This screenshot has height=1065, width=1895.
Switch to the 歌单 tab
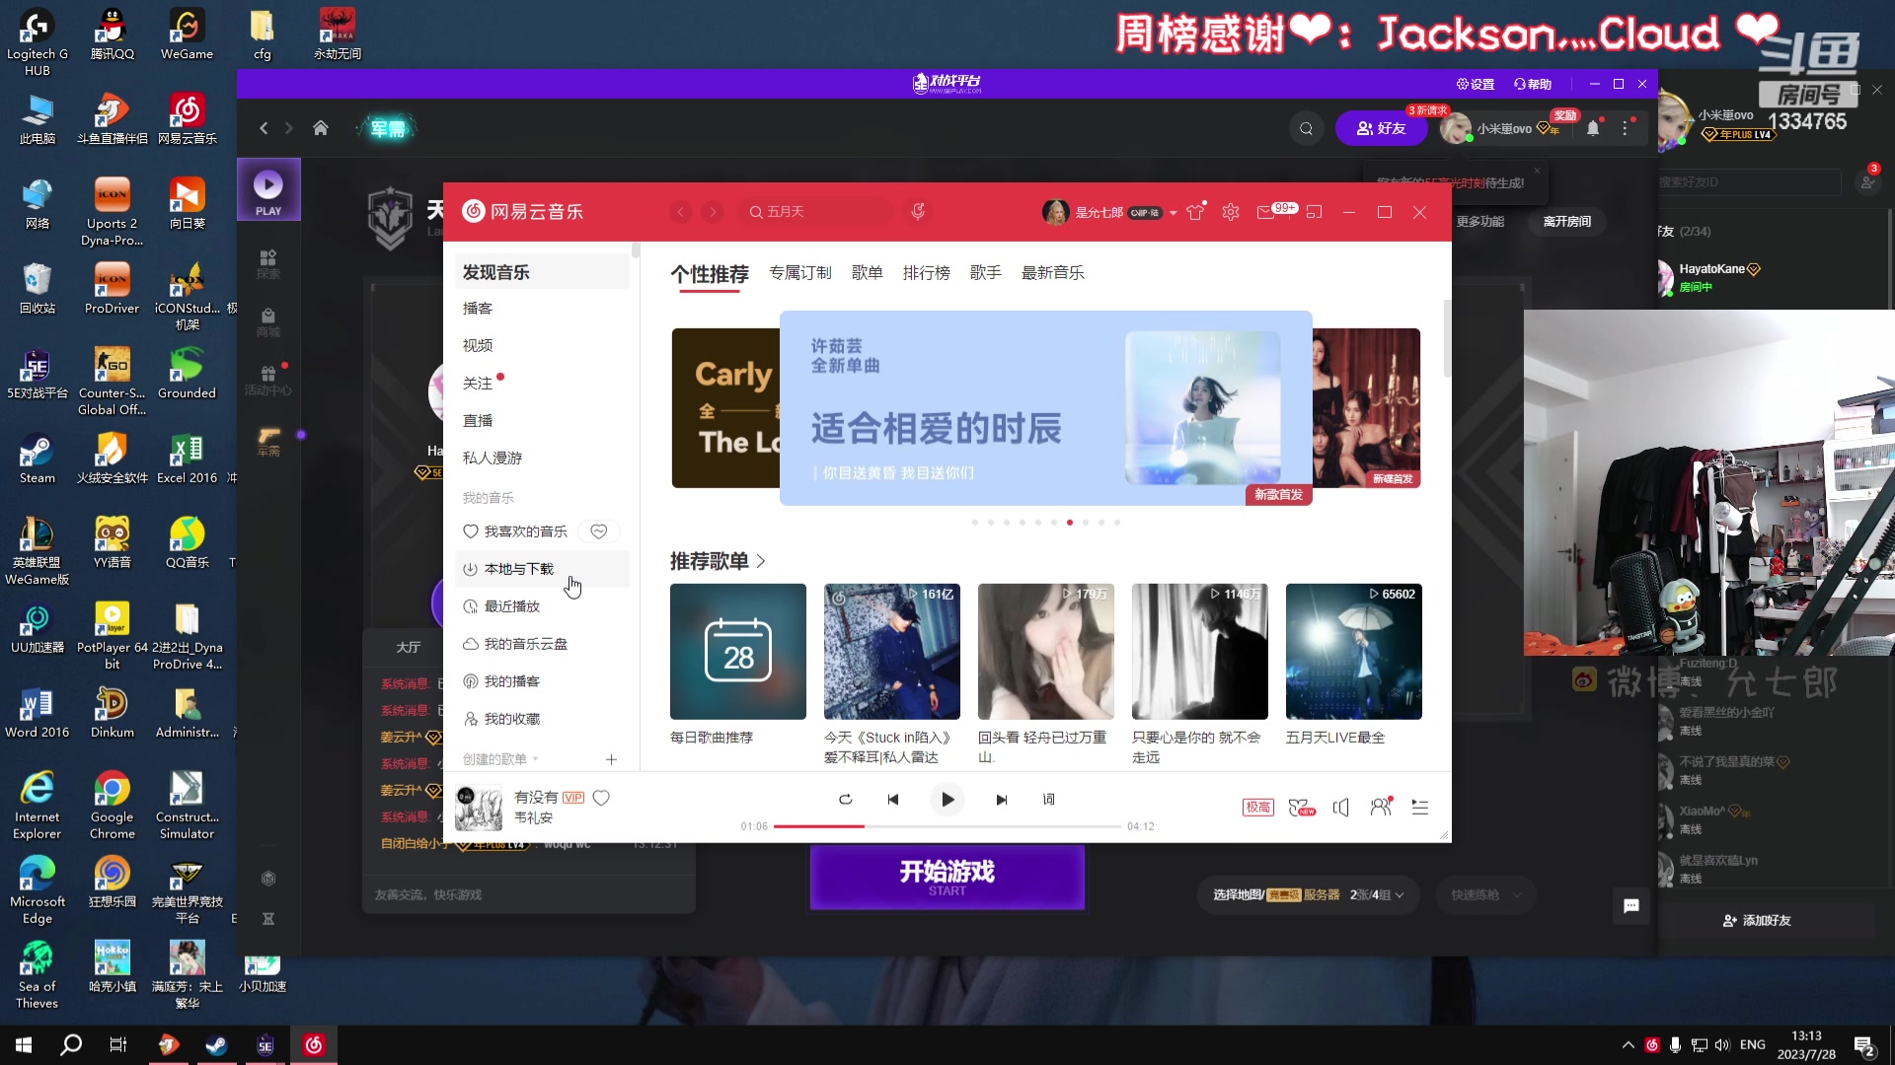tap(868, 273)
